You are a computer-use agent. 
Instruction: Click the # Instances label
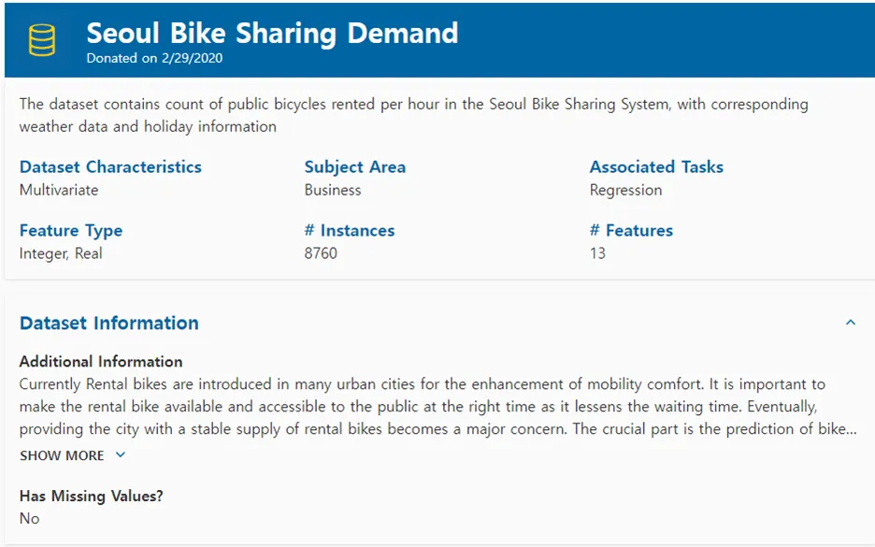pyautogui.click(x=350, y=231)
